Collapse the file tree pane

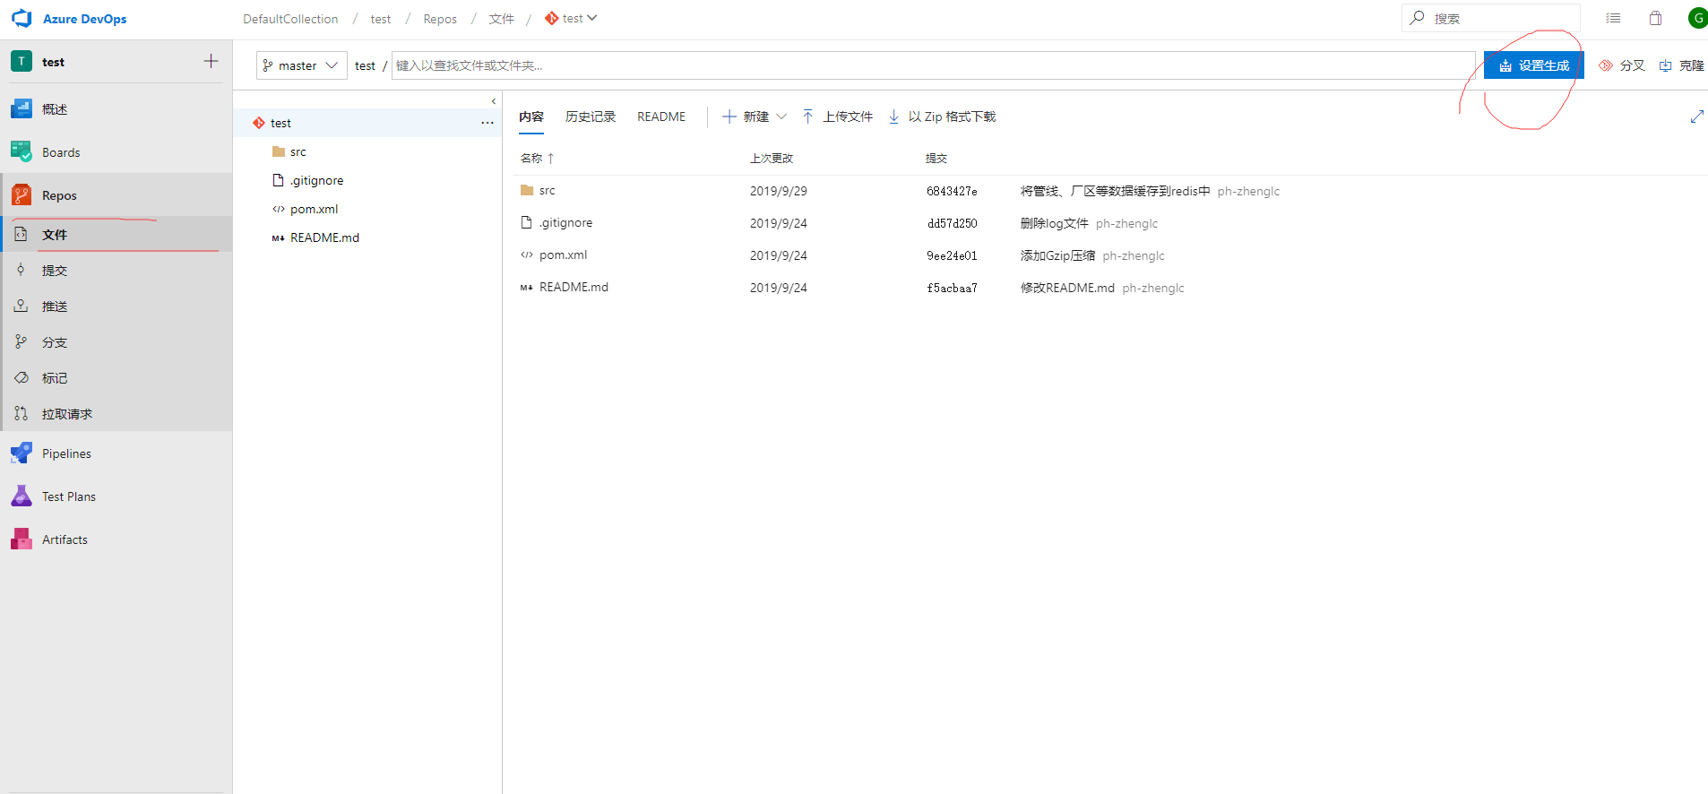click(x=493, y=101)
